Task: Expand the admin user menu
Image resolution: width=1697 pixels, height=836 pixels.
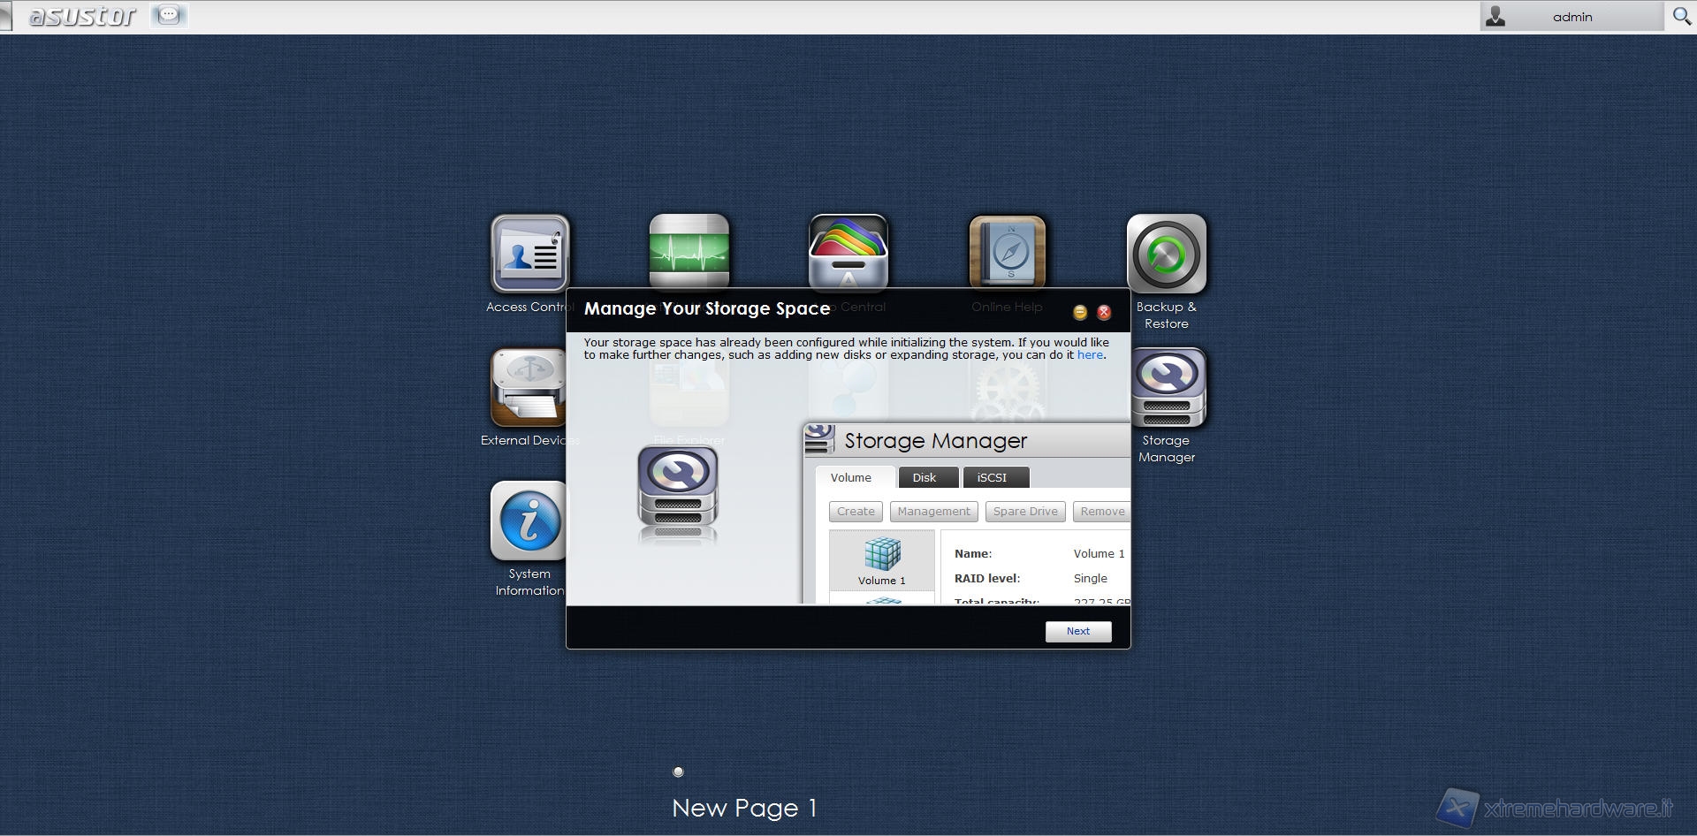Action: click(1571, 17)
